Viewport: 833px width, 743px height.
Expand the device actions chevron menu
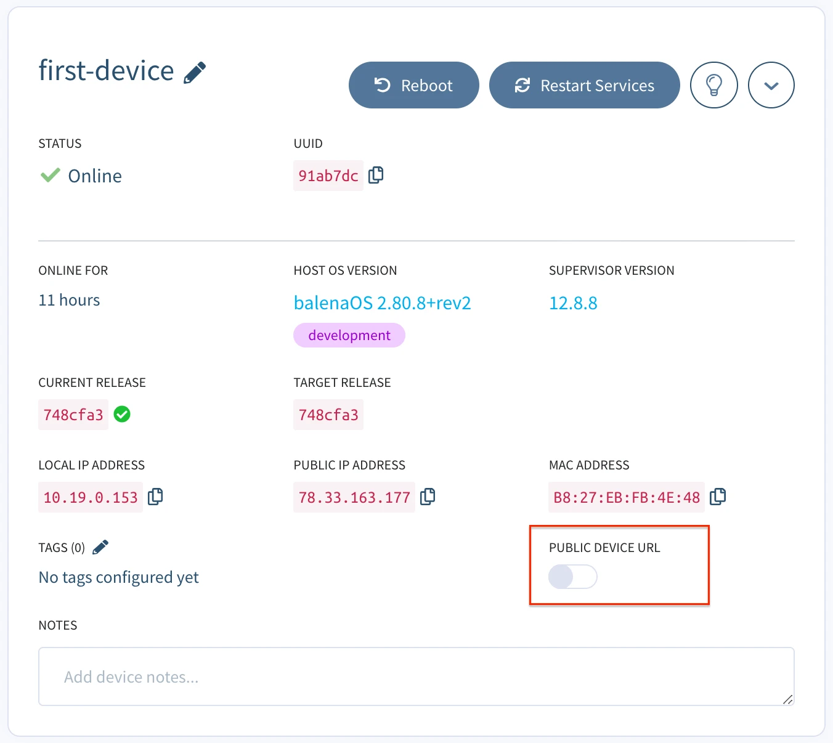point(771,85)
